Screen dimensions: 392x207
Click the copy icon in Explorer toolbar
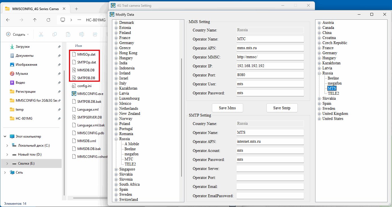55,34
